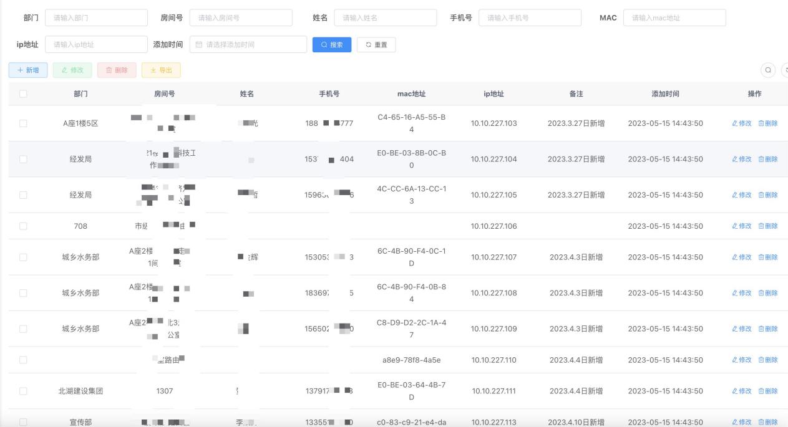This screenshot has height=427, width=788.
Task: Delete the row with IP 10.10.227.106
Action: [768, 226]
